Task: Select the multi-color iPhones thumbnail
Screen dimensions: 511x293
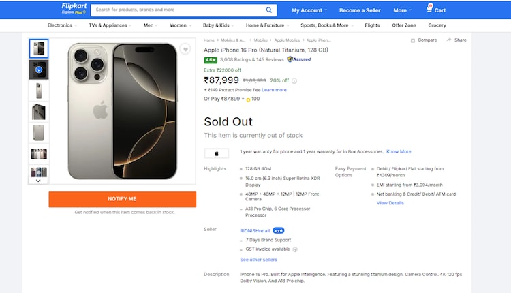Action: tap(39, 154)
